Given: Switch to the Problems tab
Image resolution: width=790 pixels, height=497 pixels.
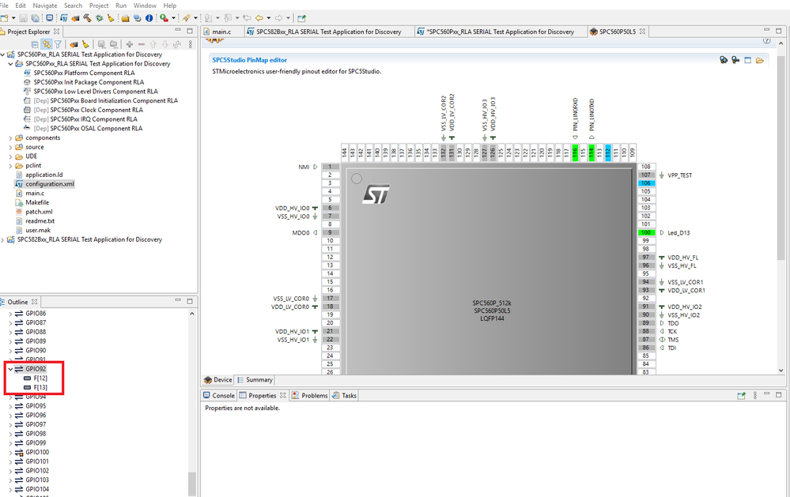Looking at the screenshot, I should pyautogui.click(x=310, y=396).
